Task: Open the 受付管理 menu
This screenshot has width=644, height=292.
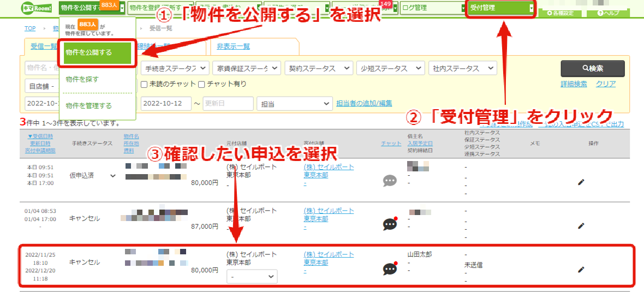Action: [x=501, y=8]
